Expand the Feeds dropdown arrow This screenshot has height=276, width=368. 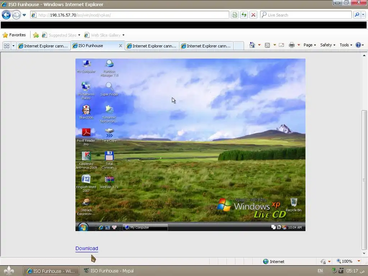[x=275, y=45]
